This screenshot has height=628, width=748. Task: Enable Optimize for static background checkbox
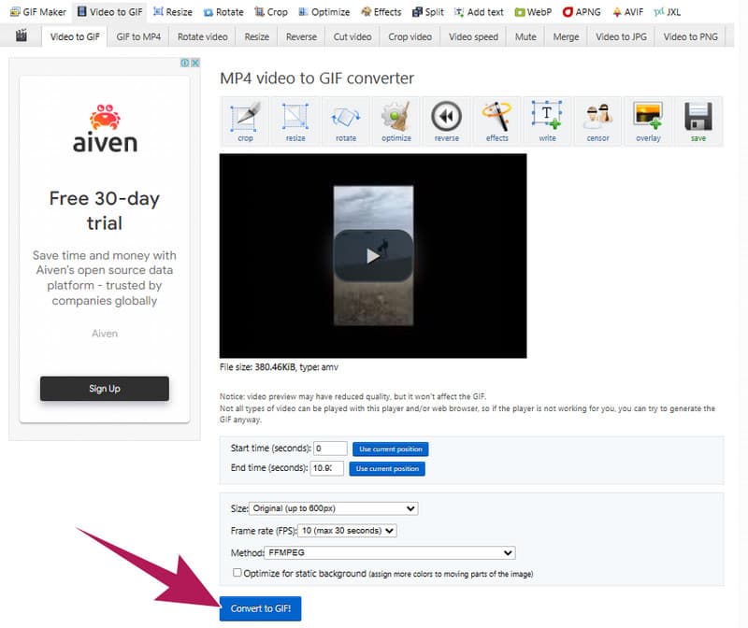(x=237, y=573)
